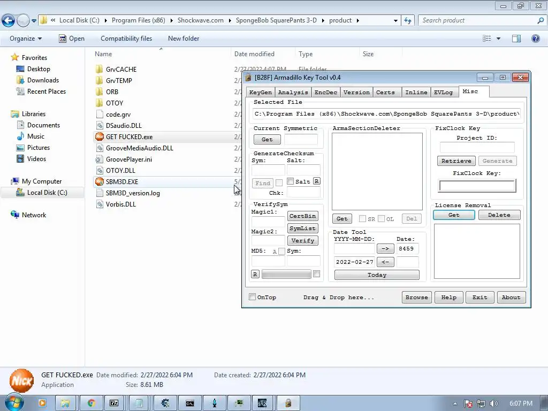Image resolution: width=548 pixels, height=411 pixels.
Task: Open the Organize dropdown menu
Action: click(26, 39)
